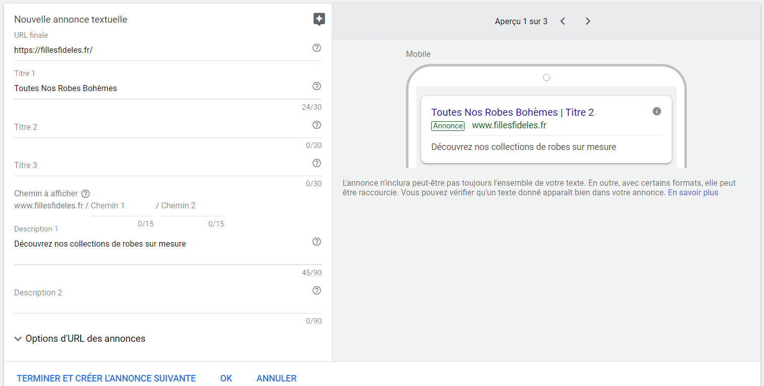Image resolution: width=764 pixels, height=386 pixels.
Task: Click the help icon beside Titre 2
Action: pyautogui.click(x=317, y=125)
